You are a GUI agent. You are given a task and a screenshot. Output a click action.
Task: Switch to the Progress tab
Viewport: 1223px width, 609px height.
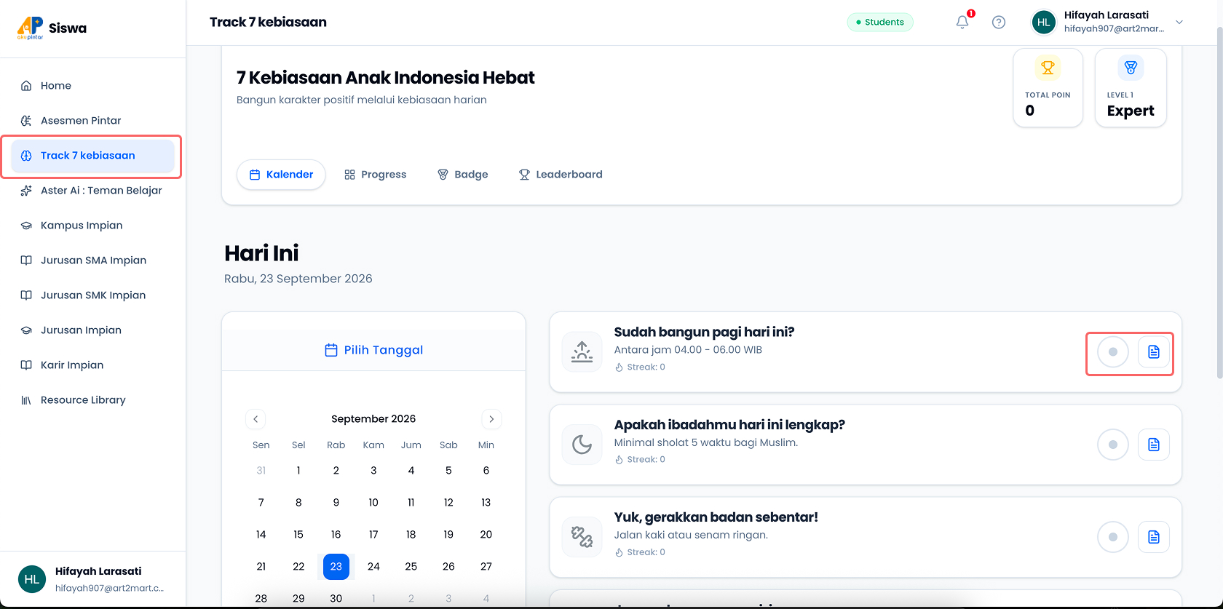(376, 175)
